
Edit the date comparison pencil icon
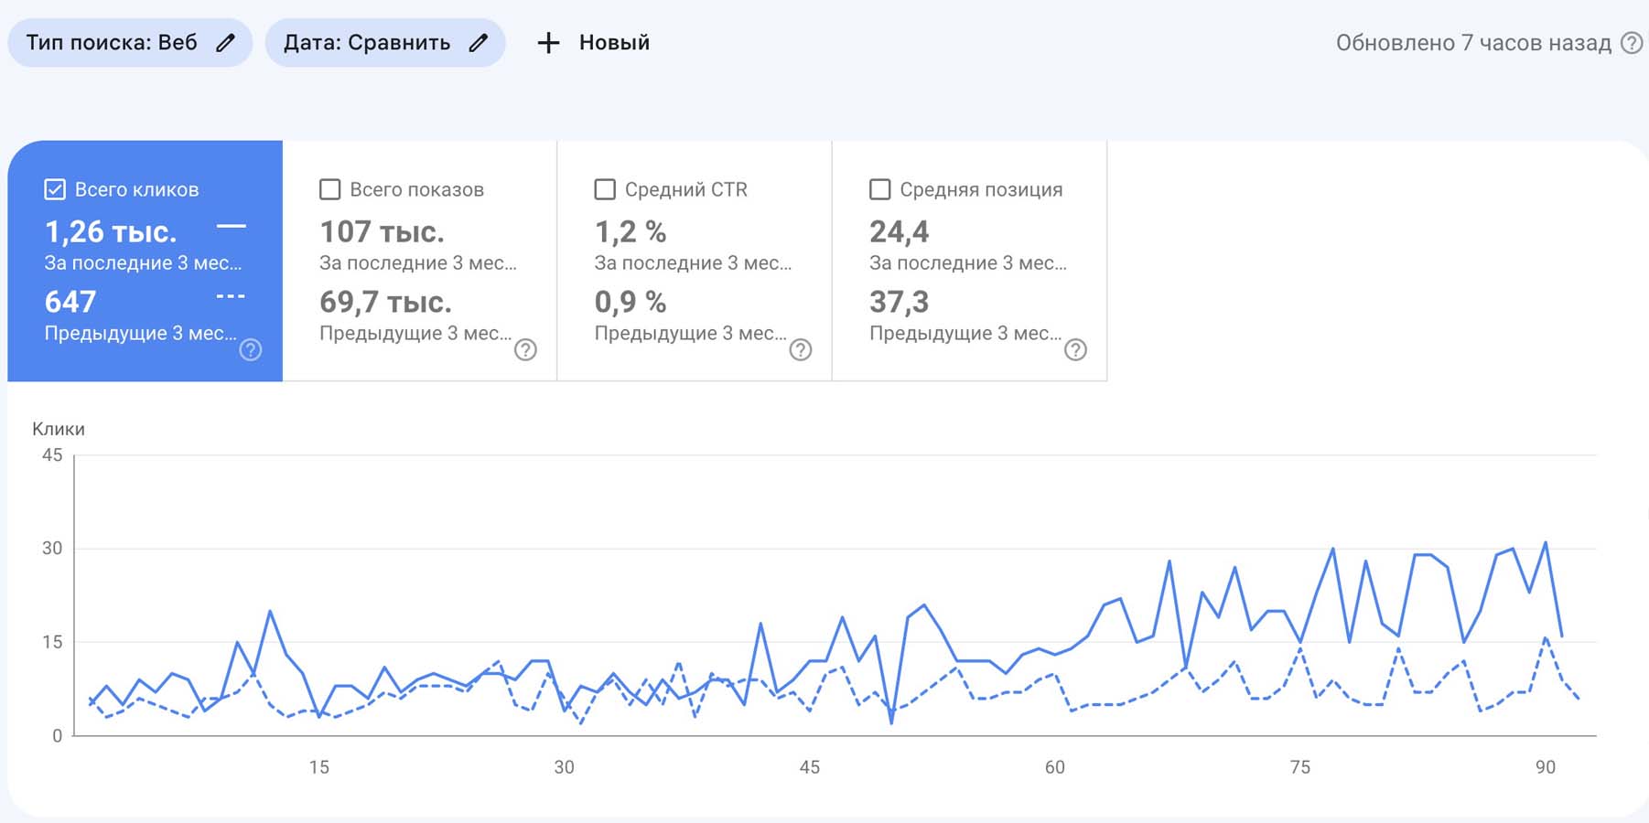(478, 43)
